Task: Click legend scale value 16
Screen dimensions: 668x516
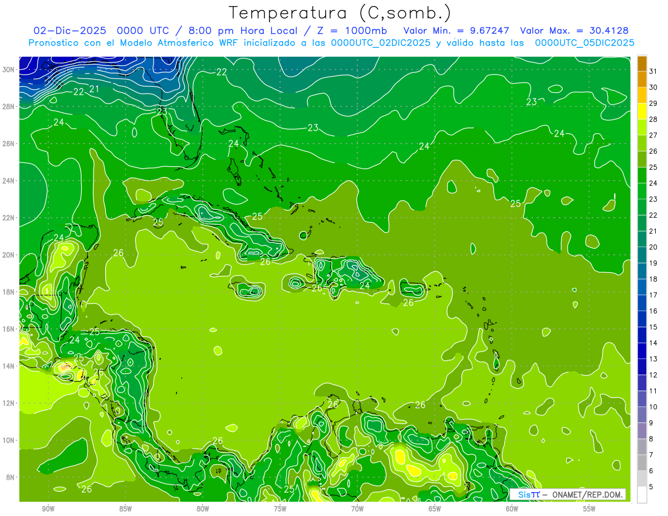Action: 654,311
